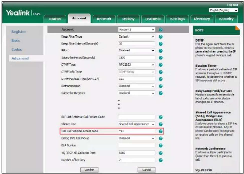Viewport: 244px width, 174px height.
Task: Click the Cancel button
Action: click(x=147, y=170)
